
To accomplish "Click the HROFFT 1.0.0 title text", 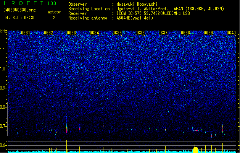I will [30, 3].
